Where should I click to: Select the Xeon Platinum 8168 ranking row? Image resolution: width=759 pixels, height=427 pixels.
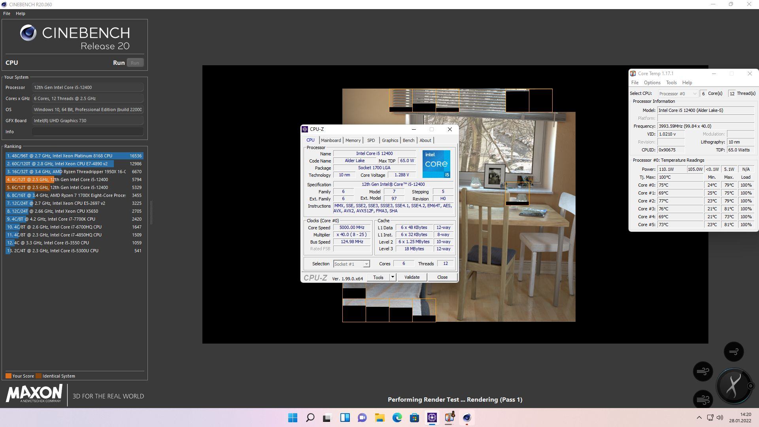point(74,156)
